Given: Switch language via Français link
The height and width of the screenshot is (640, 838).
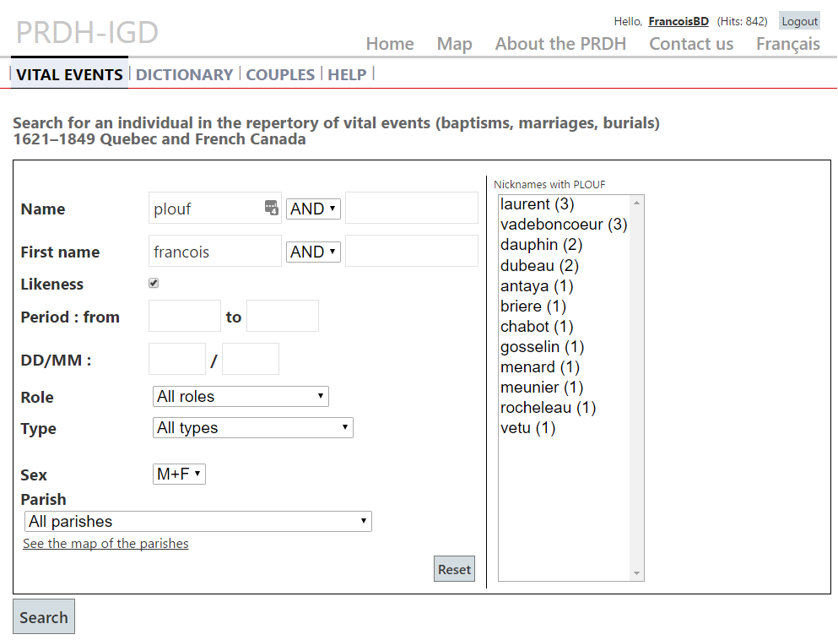Looking at the screenshot, I should [787, 44].
